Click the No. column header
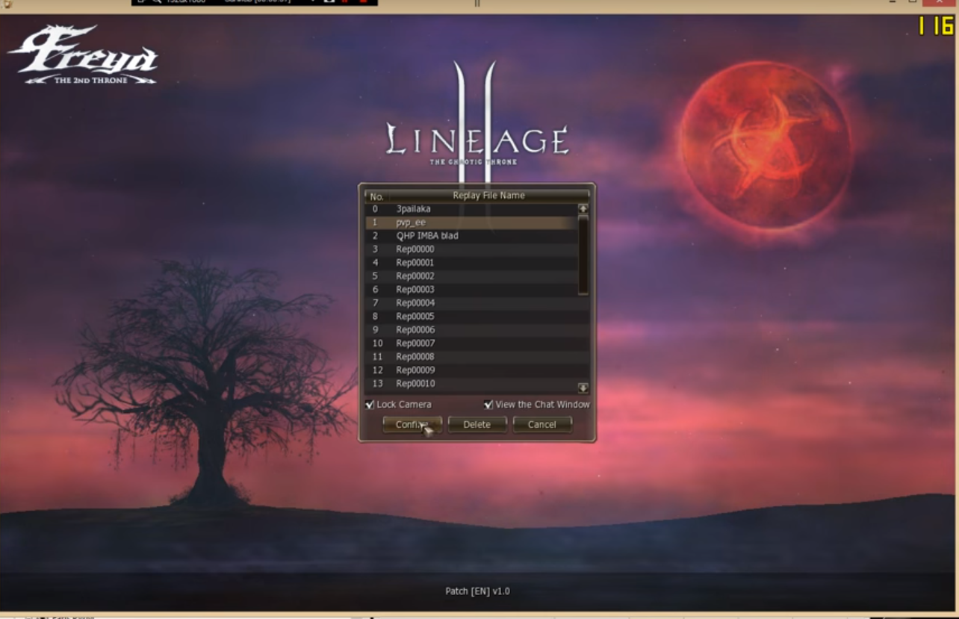The height and width of the screenshot is (619, 959). (x=376, y=196)
